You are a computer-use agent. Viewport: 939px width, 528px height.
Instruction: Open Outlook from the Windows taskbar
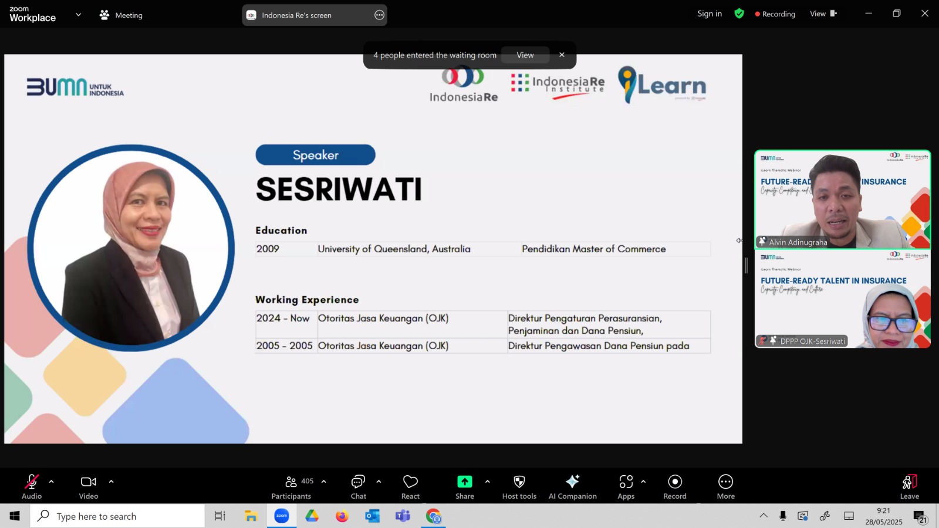click(x=373, y=516)
